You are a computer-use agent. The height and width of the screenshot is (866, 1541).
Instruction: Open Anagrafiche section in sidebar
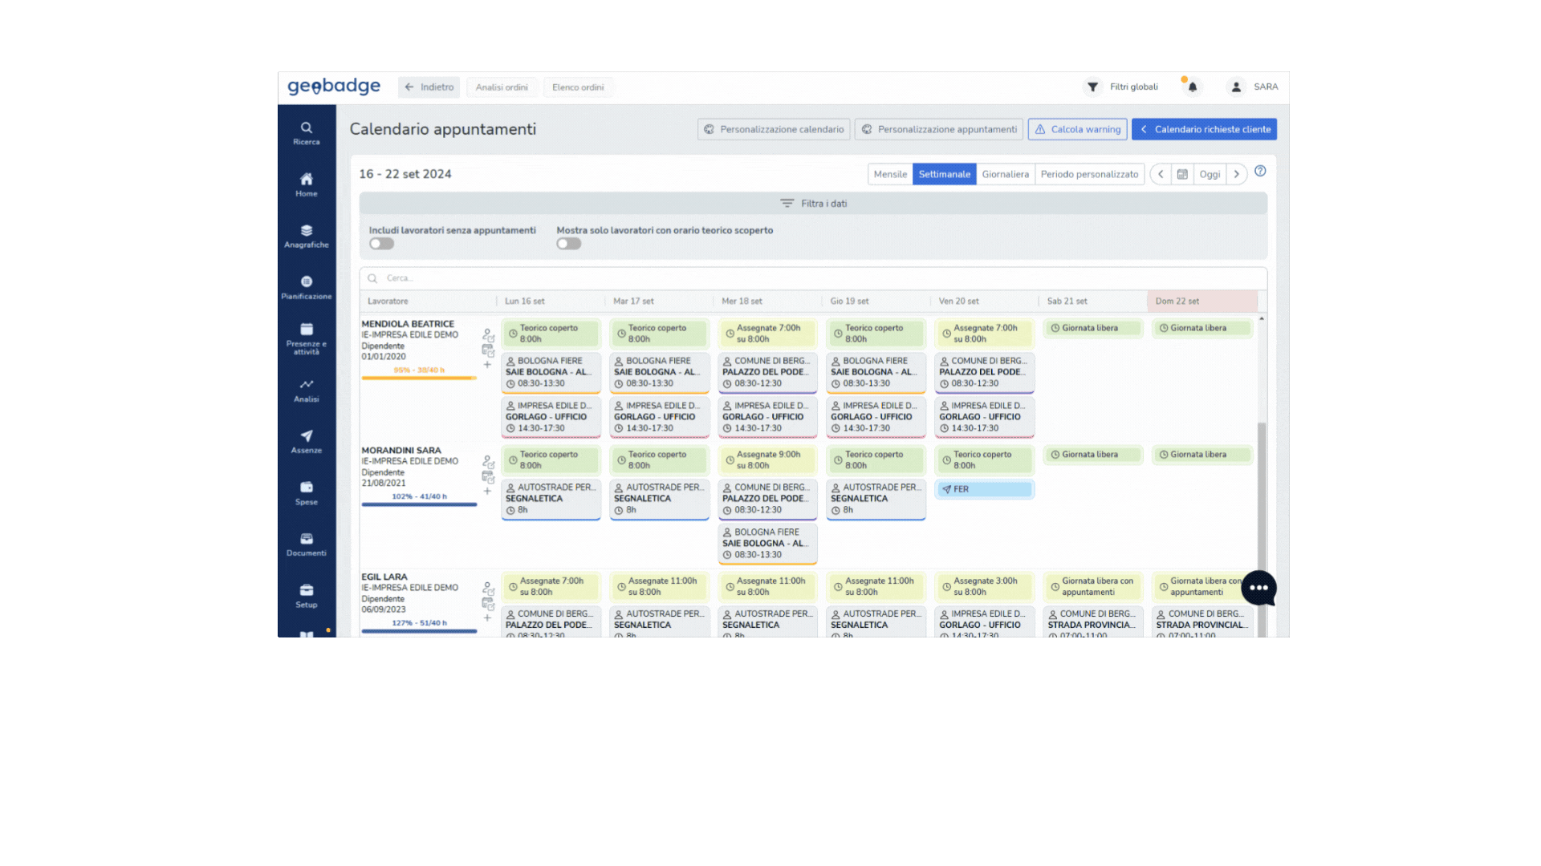[x=307, y=236]
